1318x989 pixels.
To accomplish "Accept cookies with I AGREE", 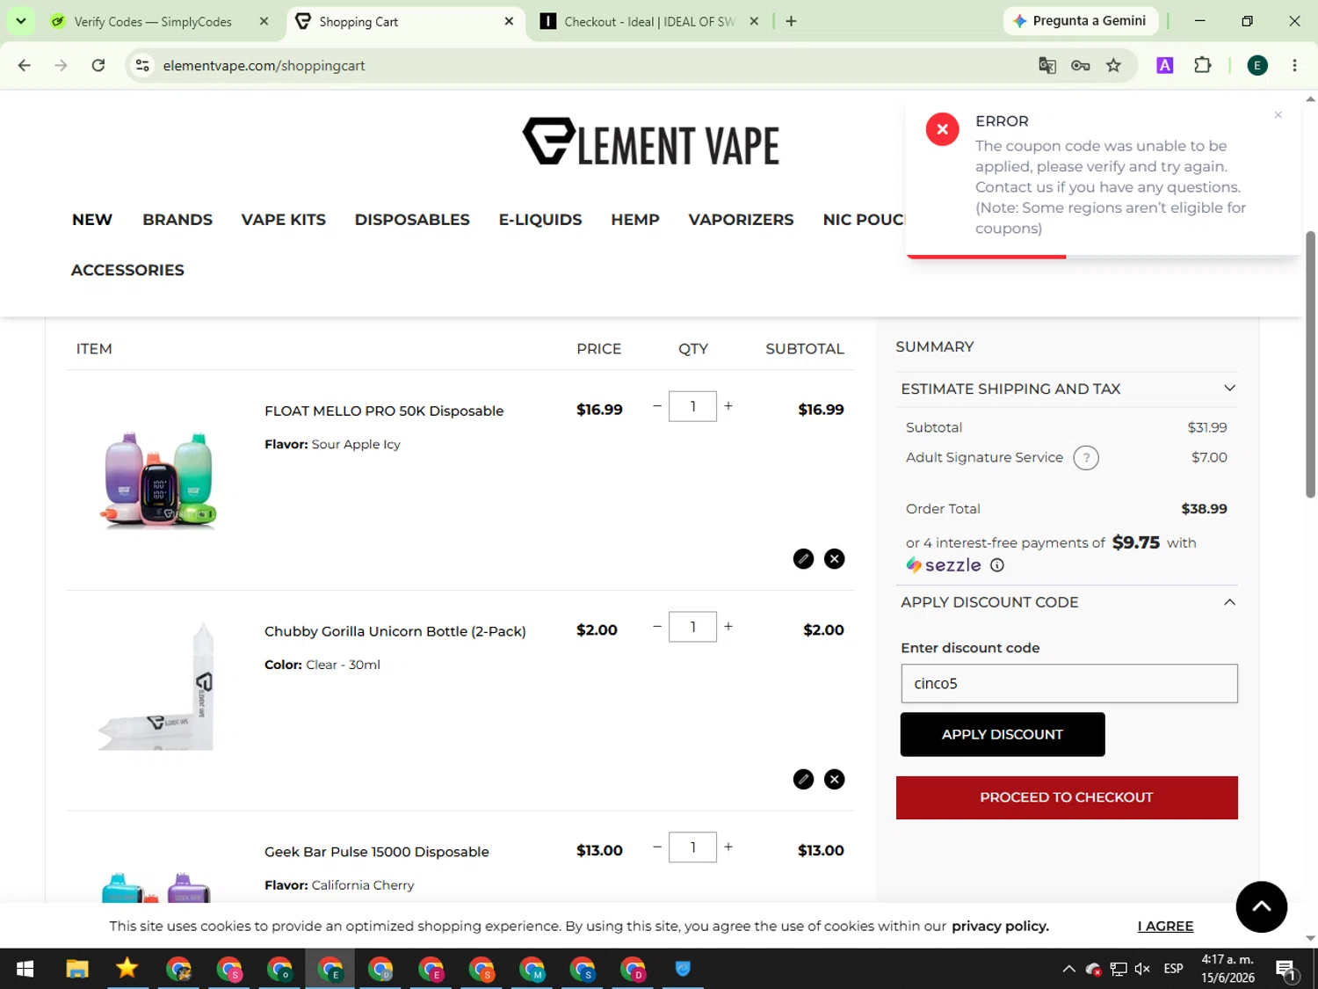I will pos(1165,927).
